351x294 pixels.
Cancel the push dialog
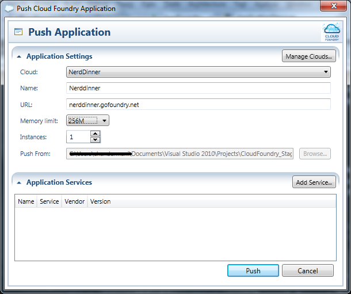(308, 270)
